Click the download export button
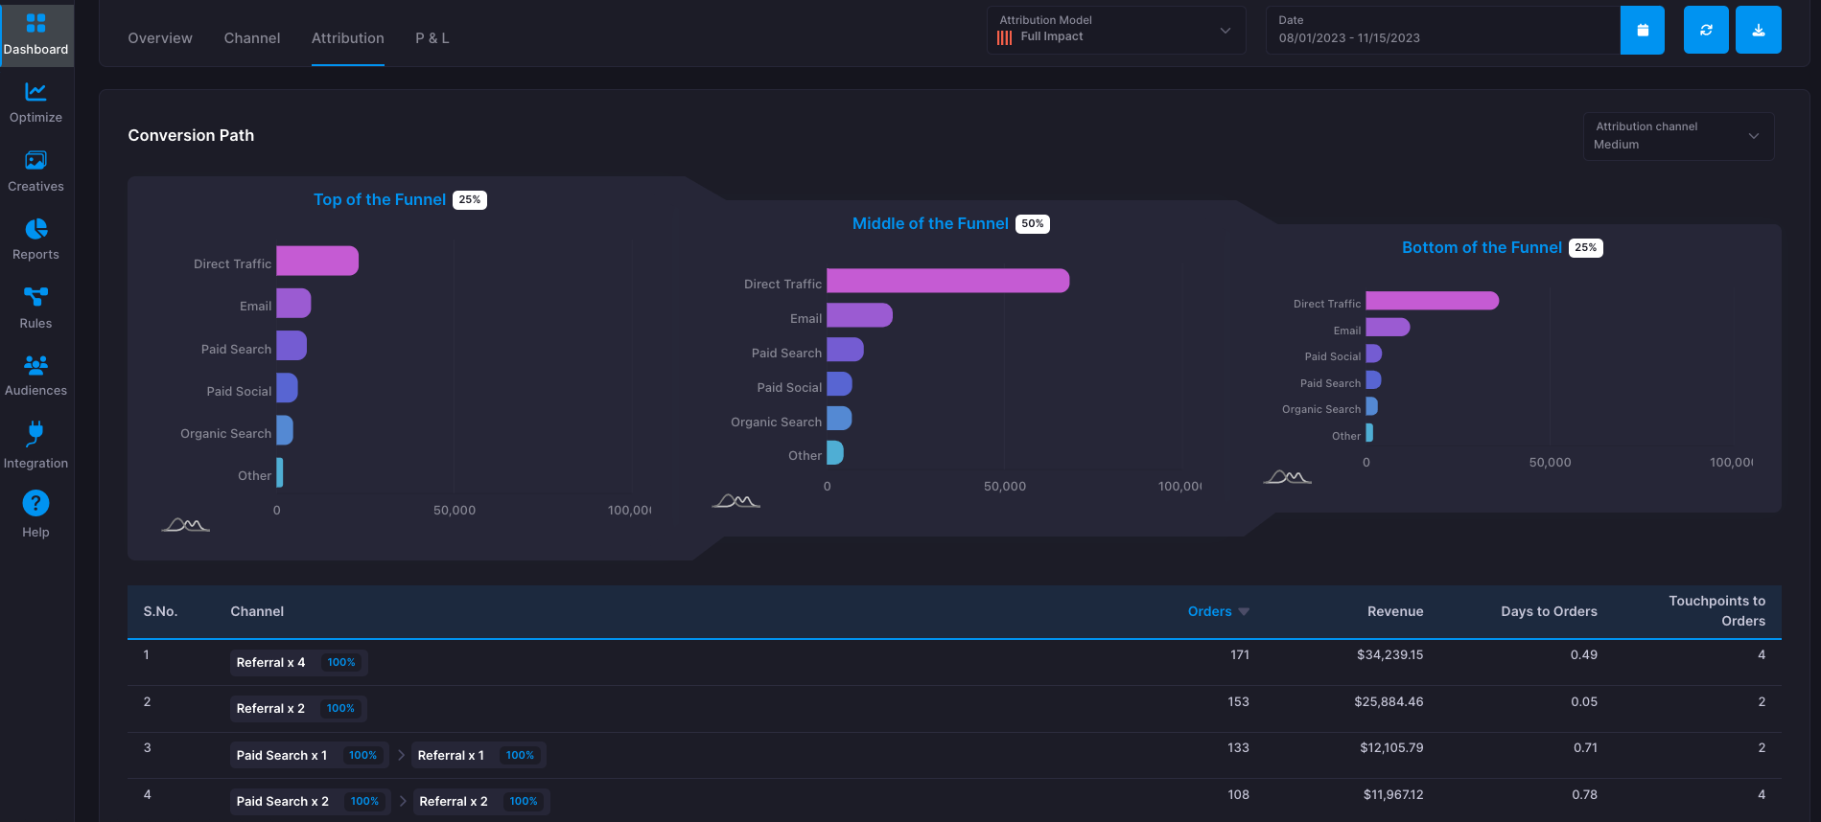This screenshot has width=1821, height=822. (x=1759, y=30)
